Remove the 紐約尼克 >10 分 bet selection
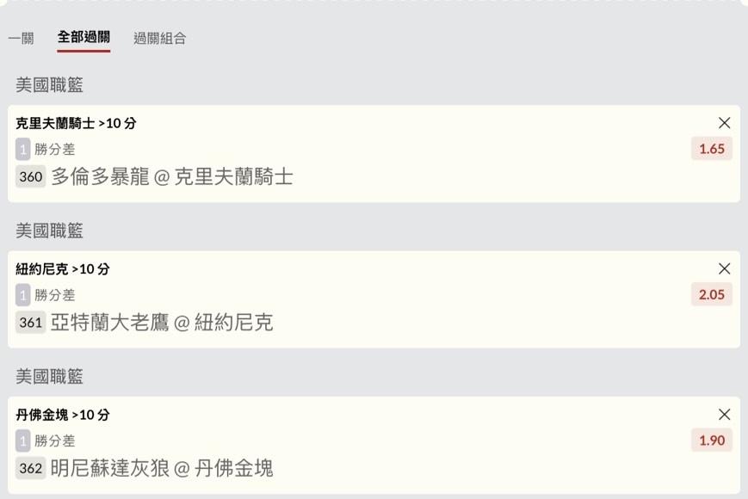The image size is (748, 499). tap(724, 268)
